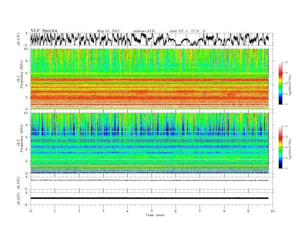Click inside the ch.1 spectrogram panel

coord(149,79)
